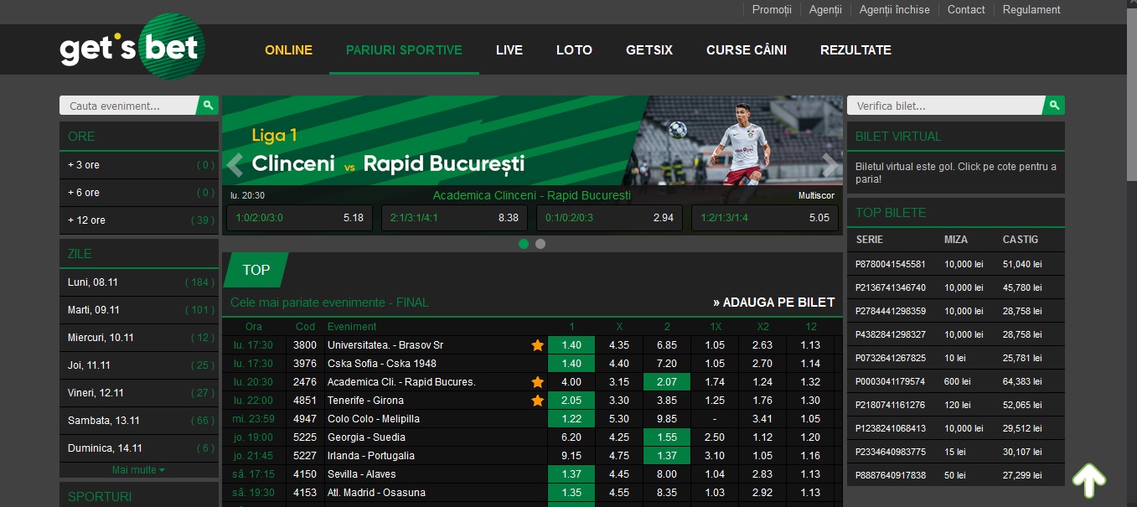Click odd 1.22 for Colo Colo - Melipilla
Screen dimensions: 1137x507
[571, 419]
